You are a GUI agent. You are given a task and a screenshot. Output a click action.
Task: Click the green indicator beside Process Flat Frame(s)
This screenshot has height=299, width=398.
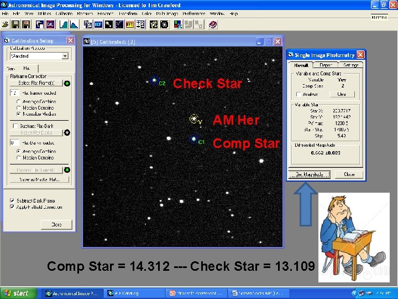click(x=67, y=170)
